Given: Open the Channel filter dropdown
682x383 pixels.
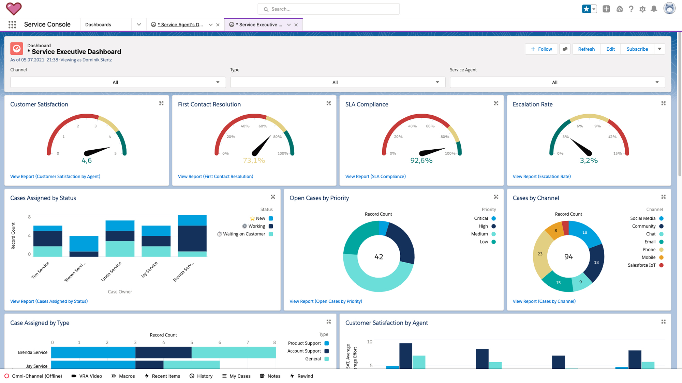Looking at the screenshot, I should [x=118, y=82].
